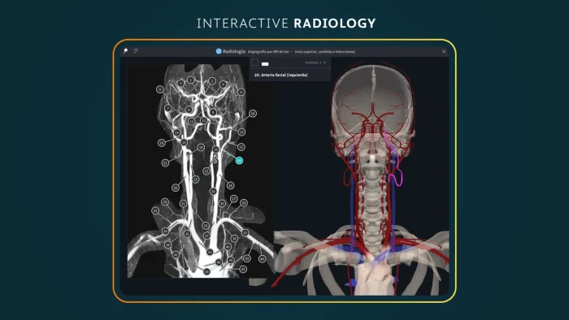The image size is (569, 320).
Task: Select marker 34 on the angiogram
Action: [165, 231]
